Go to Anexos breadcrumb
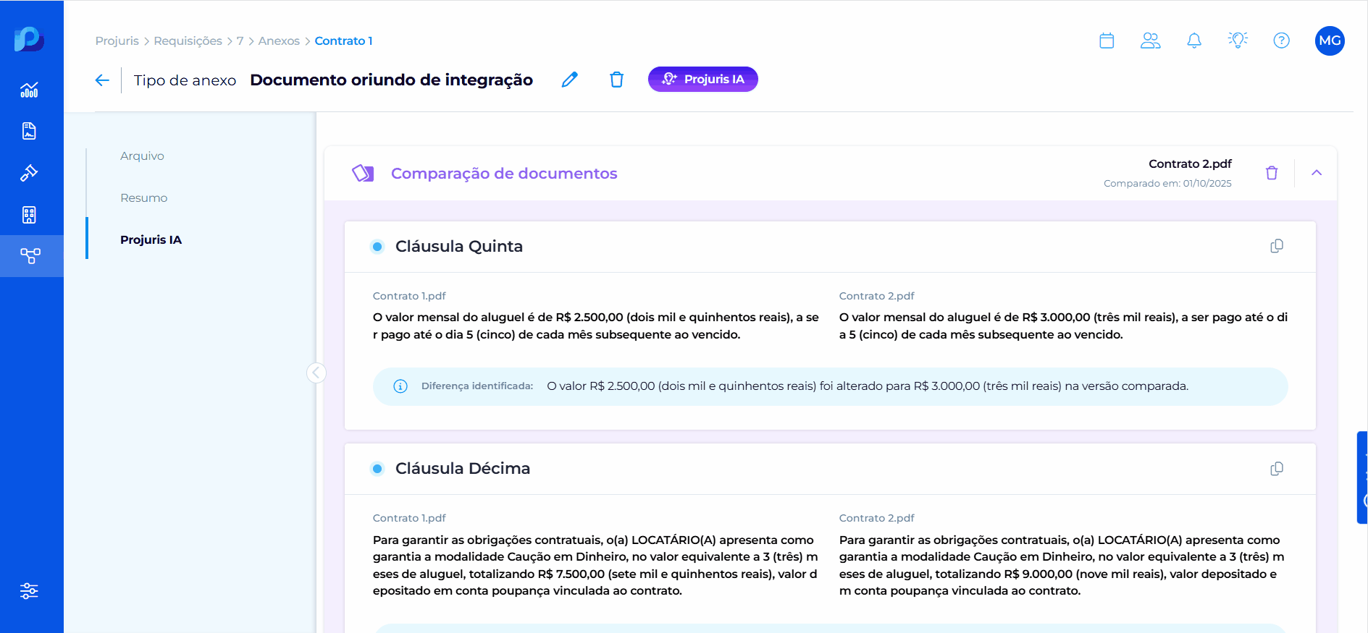Image resolution: width=1368 pixels, height=633 pixels. pos(279,41)
